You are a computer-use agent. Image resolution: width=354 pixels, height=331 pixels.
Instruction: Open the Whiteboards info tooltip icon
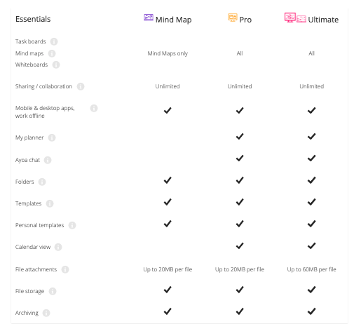tap(56, 65)
